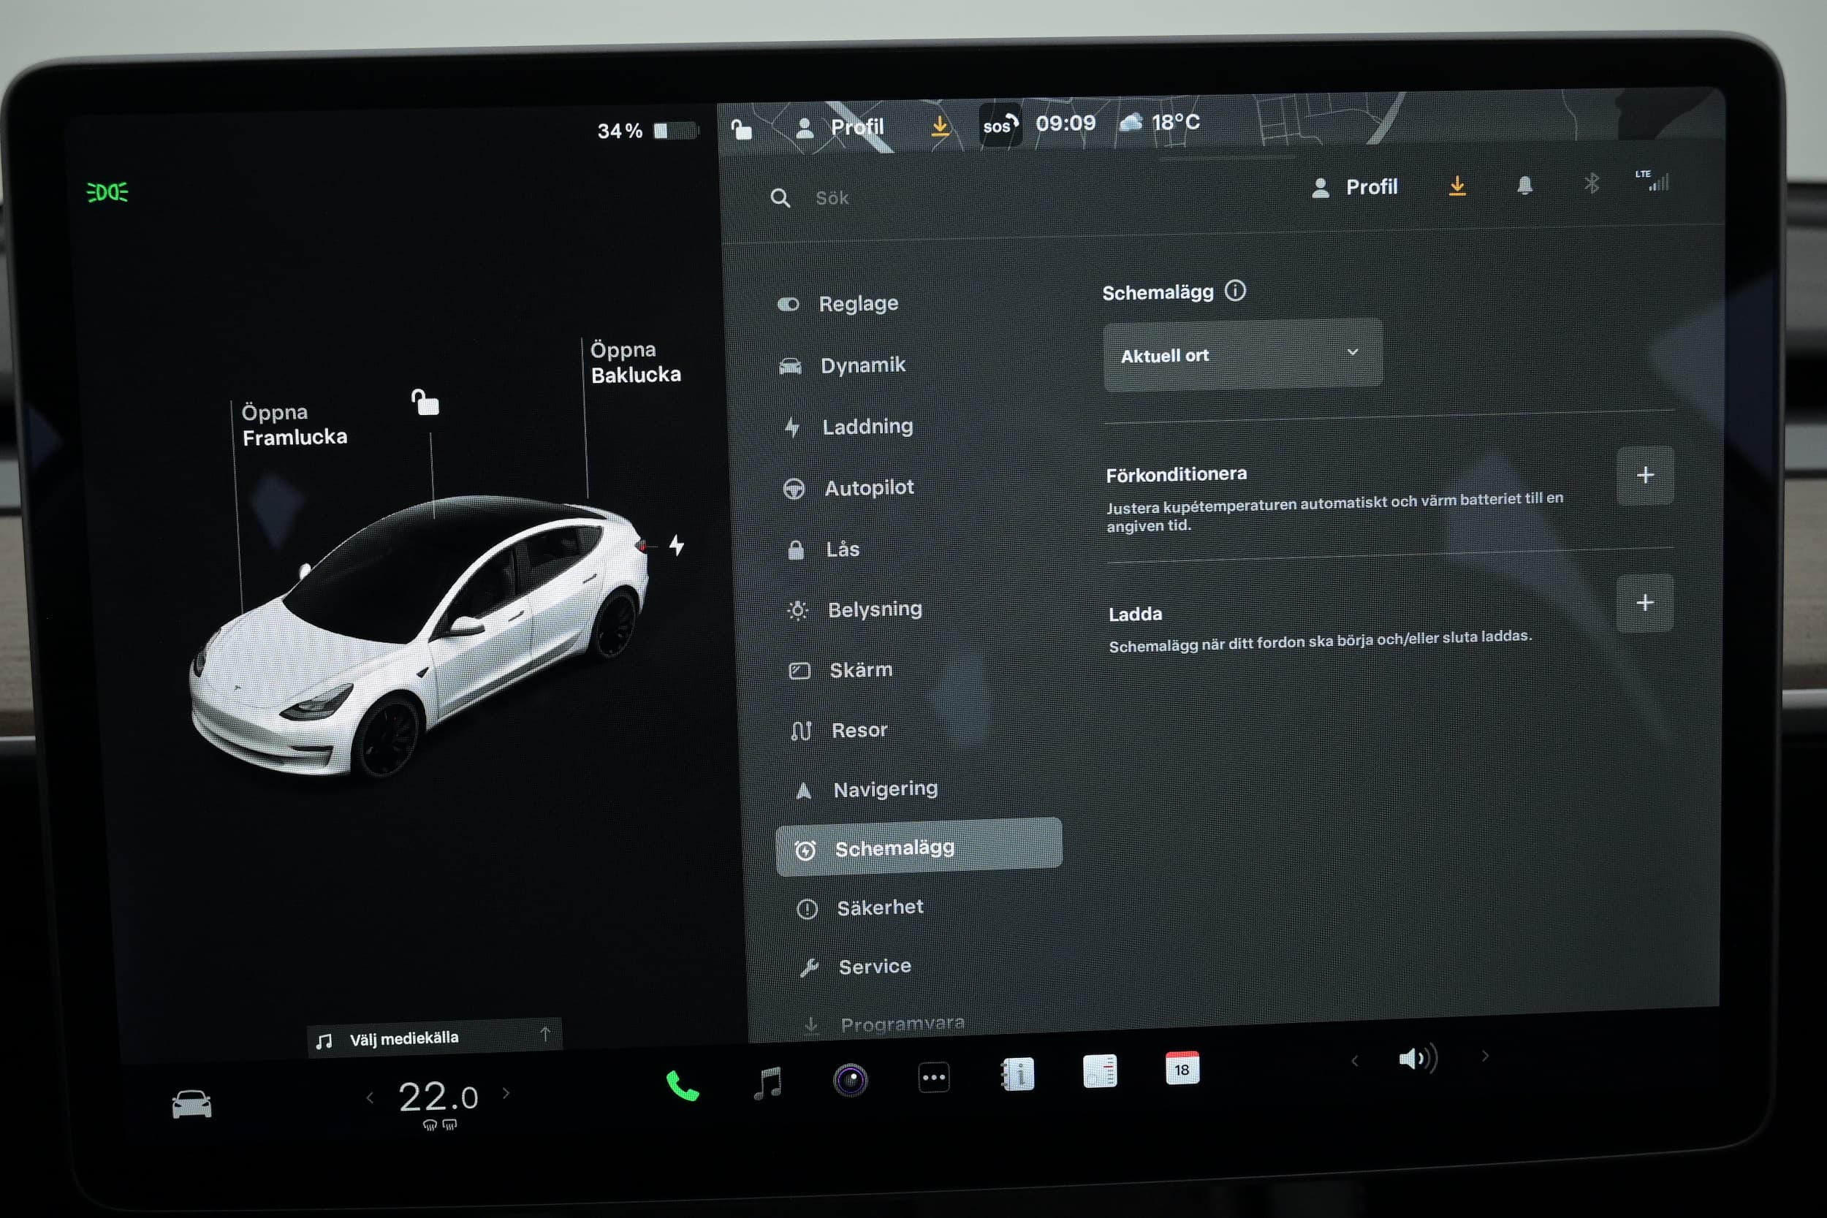The width and height of the screenshot is (1827, 1218).
Task: Tap the car controls icon in dock
Action: pyautogui.click(x=191, y=1104)
